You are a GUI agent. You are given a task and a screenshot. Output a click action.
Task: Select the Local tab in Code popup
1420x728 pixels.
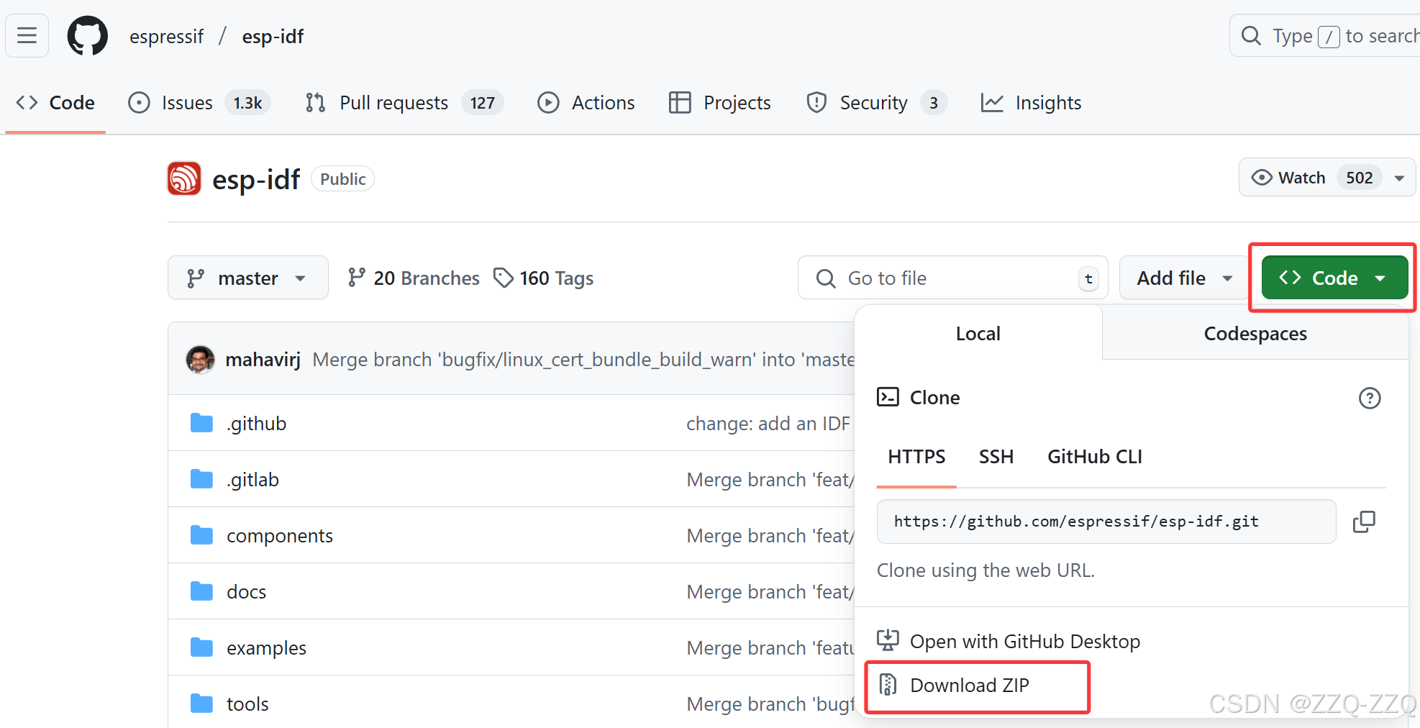978,333
